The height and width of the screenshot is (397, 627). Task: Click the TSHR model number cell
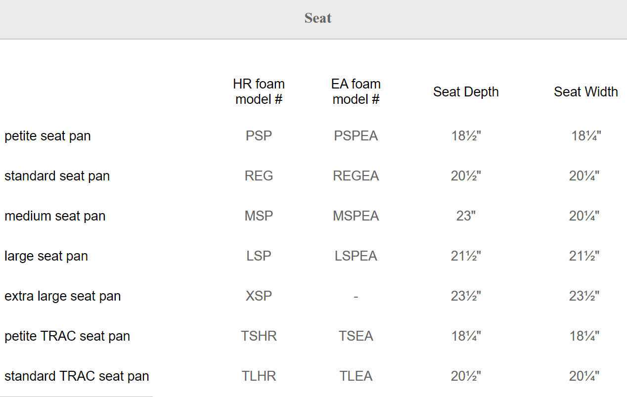259,336
